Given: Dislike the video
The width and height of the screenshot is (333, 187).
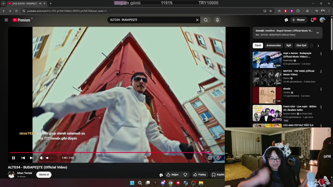Looking at the screenshot, I should click(x=185, y=175).
